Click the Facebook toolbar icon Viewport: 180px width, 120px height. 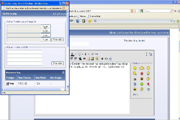click(x=78, y=21)
